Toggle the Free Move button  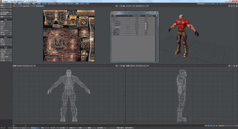[40, 6]
